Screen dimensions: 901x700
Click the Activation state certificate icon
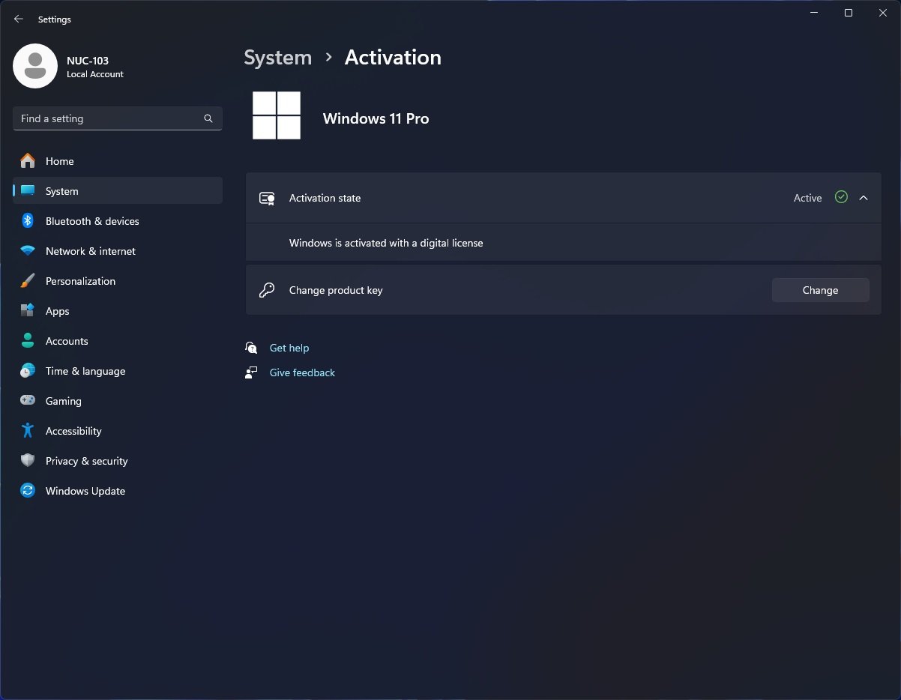click(x=267, y=198)
